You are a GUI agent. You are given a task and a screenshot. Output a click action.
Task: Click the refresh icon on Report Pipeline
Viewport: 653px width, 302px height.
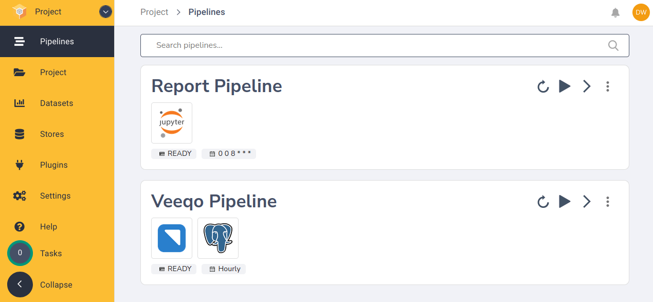[x=543, y=86]
